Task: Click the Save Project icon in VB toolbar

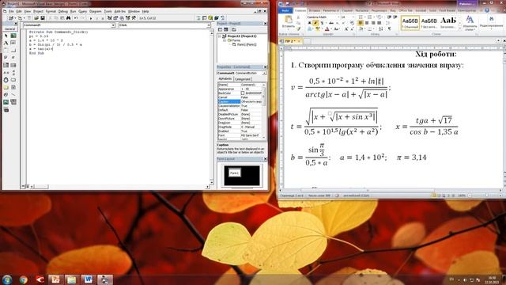Action: coord(43,17)
